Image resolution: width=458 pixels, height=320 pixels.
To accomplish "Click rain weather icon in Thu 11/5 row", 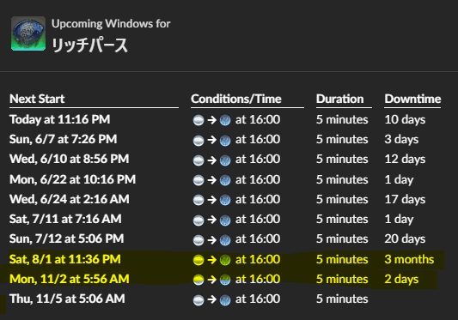I will click(x=225, y=299).
